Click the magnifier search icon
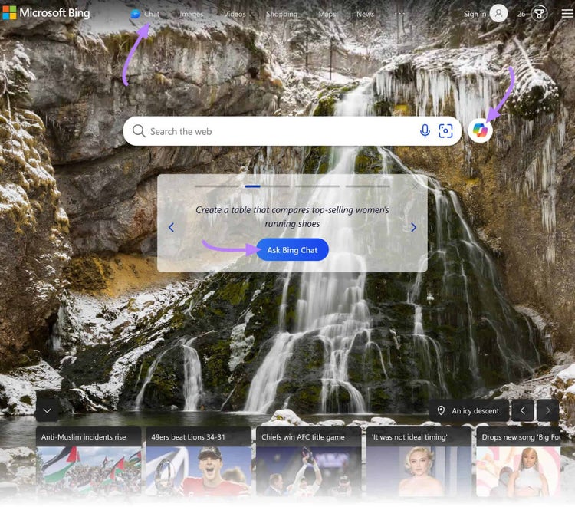 click(x=139, y=130)
